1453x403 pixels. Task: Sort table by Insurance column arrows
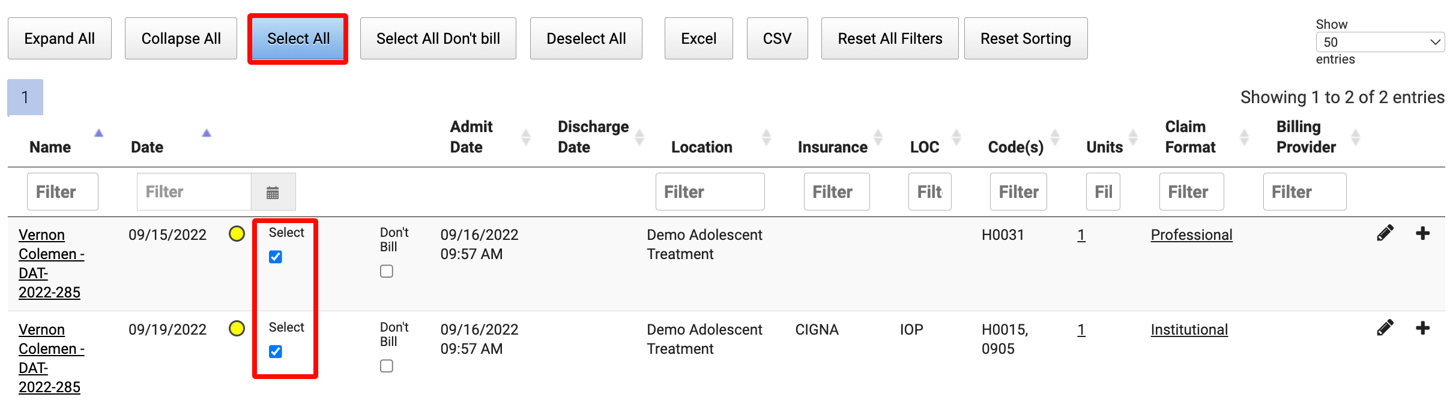878,137
